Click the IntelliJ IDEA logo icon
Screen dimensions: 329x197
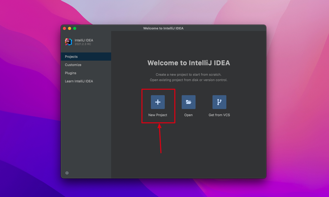(69, 42)
